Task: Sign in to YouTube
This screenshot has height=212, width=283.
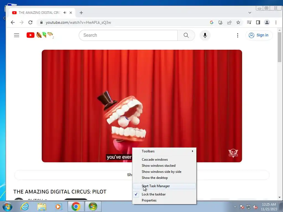Action: [x=259, y=35]
